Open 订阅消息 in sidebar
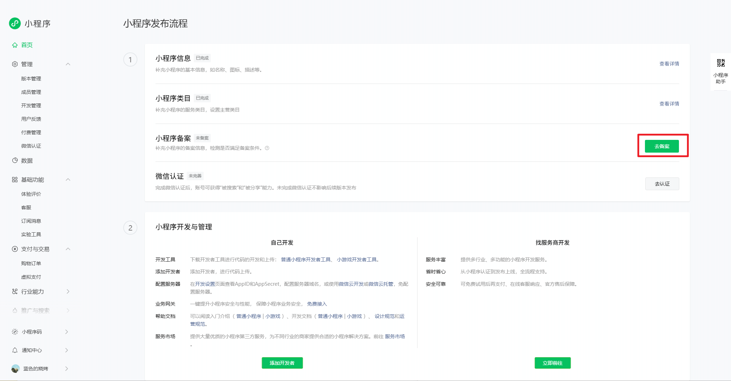This screenshot has height=381, width=731. click(31, 221)
